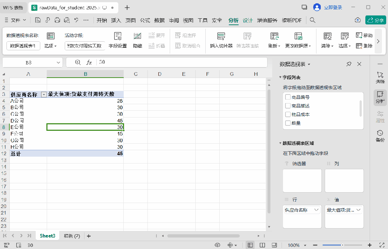The width and height of the screenshot is (388, 249).
Task: Click the zoom slider handle
Action: [x=342, y=245]
